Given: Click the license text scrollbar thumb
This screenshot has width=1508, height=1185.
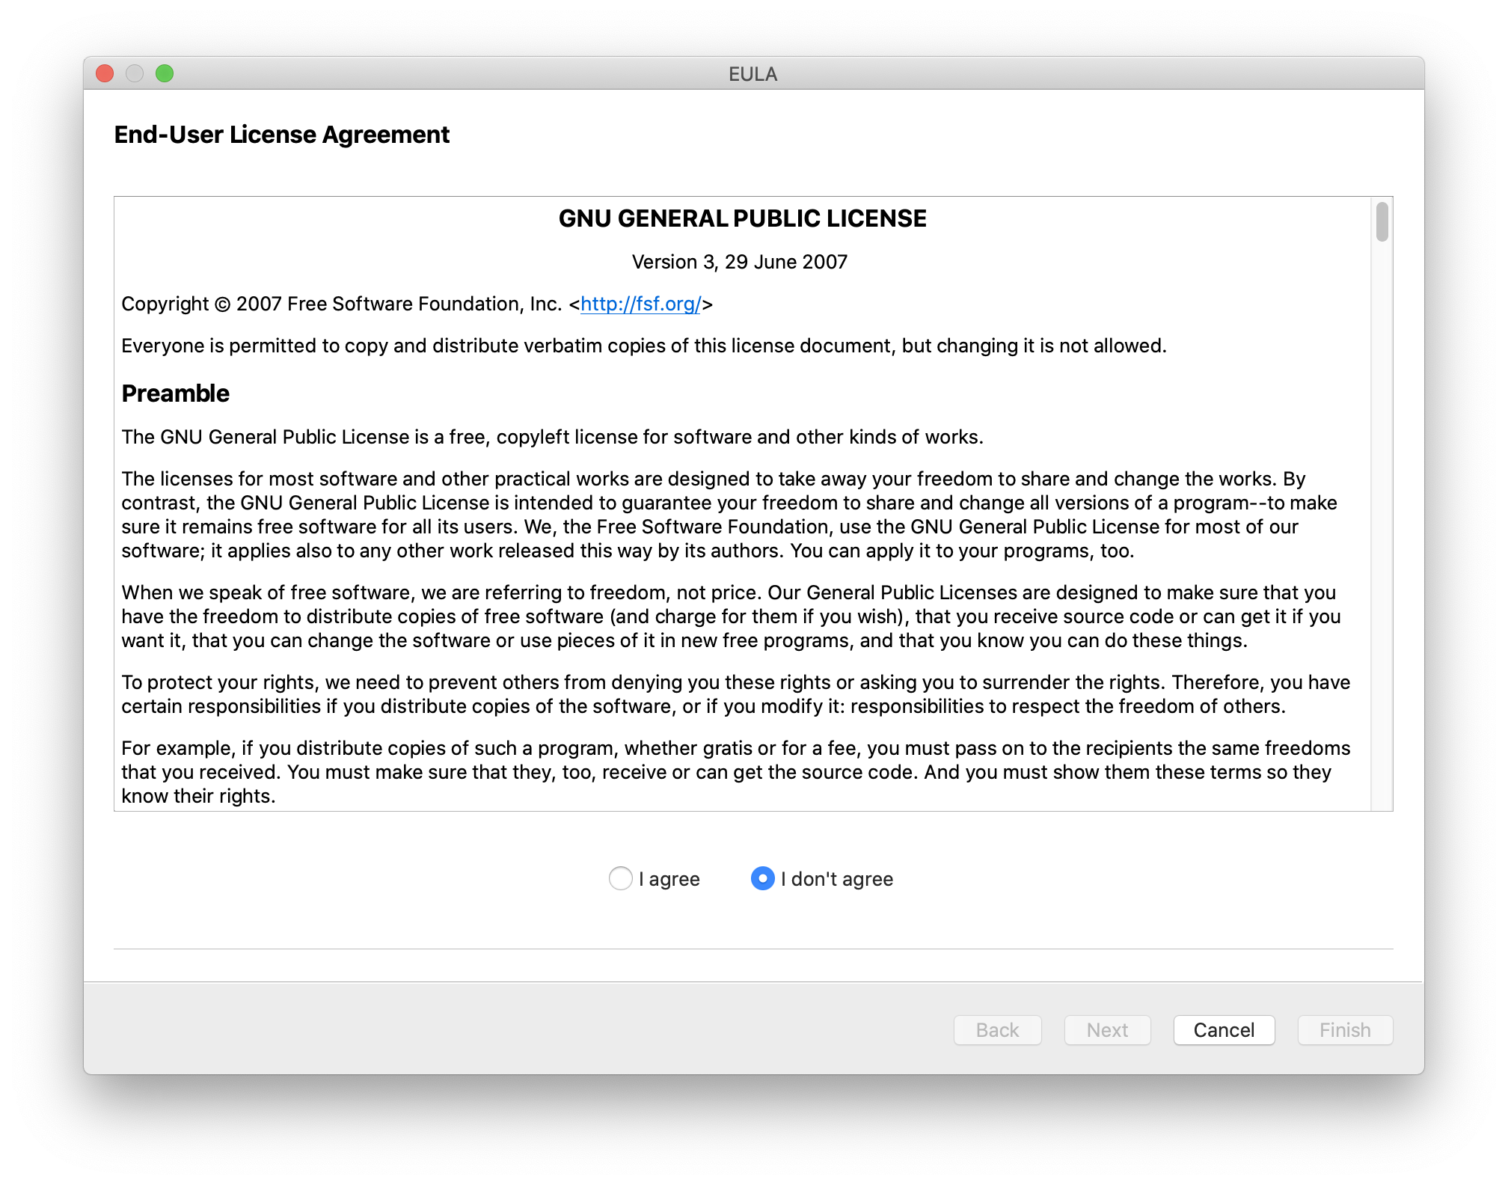Looking at the screenshot, I should pos(1382,222).
